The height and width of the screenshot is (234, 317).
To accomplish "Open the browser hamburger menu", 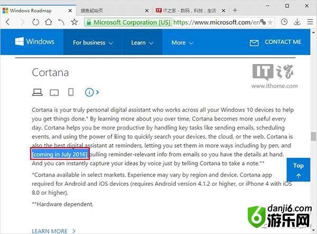I will 310,22.
